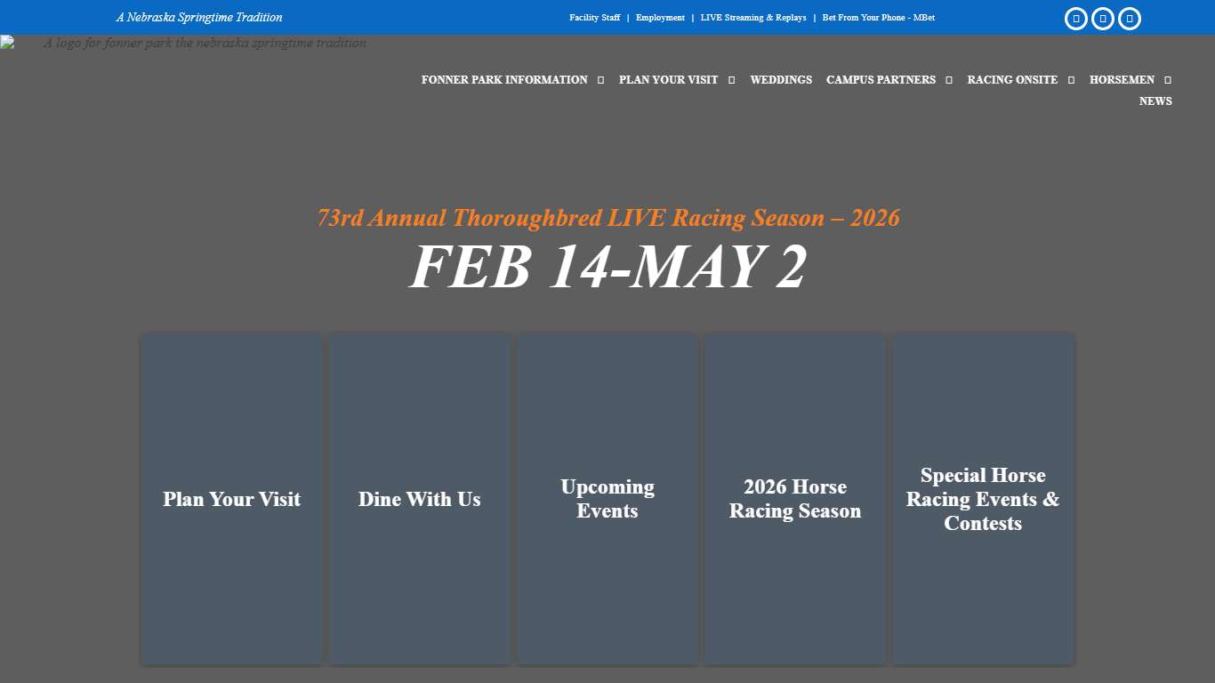
Task: View the 2026 Horse Racing Season card
Action: [x=795, y=499]
